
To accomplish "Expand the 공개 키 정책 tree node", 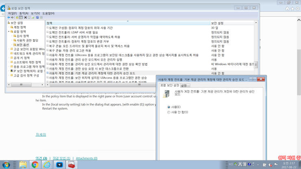I will coord(9,58).
